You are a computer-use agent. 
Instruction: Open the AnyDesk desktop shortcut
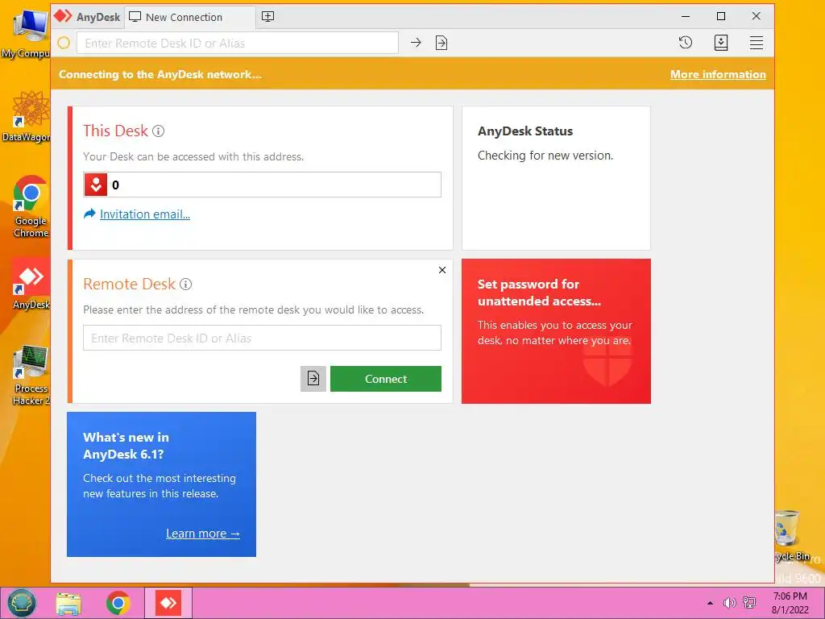(31, 284)
